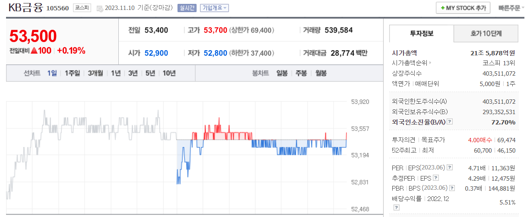Click 시가총액 value 21조 5,878억원
The height and width of the screenshot is (217, 527).
pos(493,53)
